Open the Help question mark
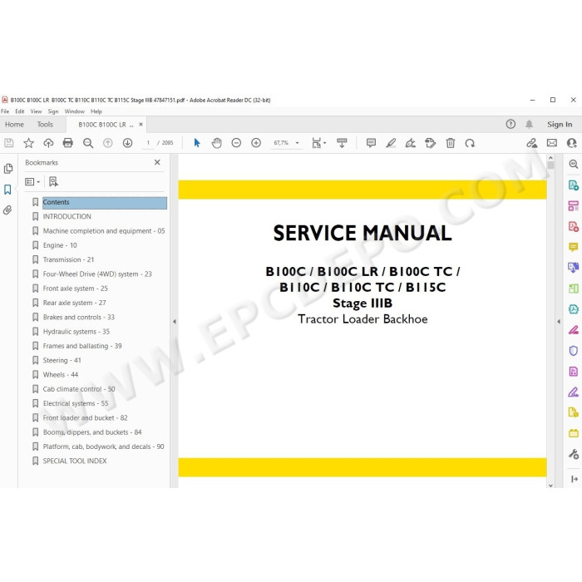The width and height of the screenshot is (582, 582). click(x=510, y=124)
